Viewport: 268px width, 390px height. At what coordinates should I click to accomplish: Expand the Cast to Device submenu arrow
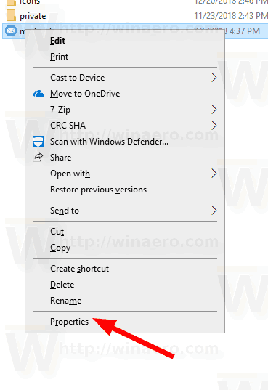(214, 78)
